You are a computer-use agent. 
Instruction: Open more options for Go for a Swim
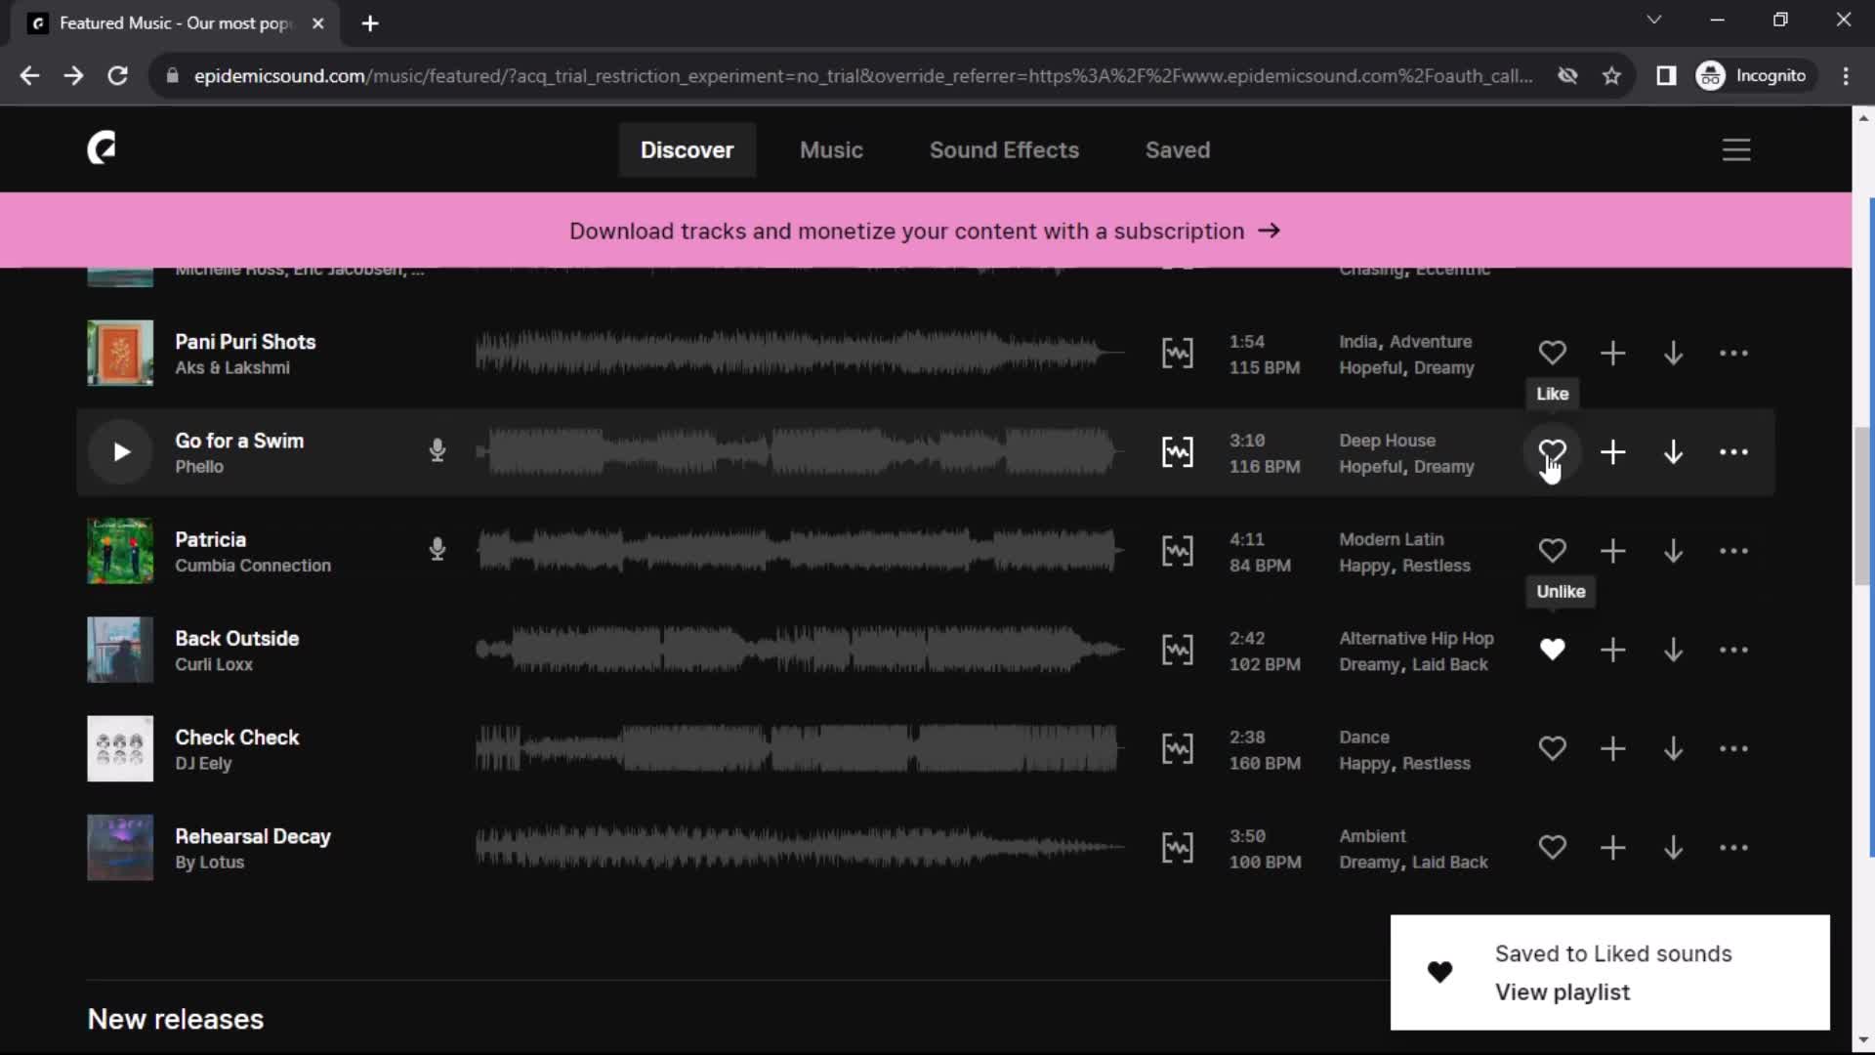click(x=1733, y=451)
